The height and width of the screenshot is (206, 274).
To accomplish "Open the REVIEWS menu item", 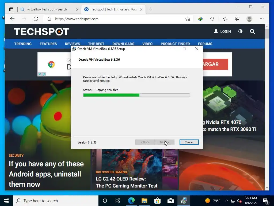I will pos(72,44).
